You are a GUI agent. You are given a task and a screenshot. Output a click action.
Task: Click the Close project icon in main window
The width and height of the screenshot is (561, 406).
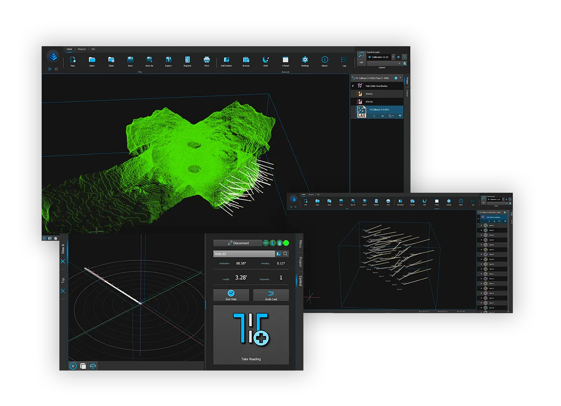pyautogui.click(x=111, y=60)
